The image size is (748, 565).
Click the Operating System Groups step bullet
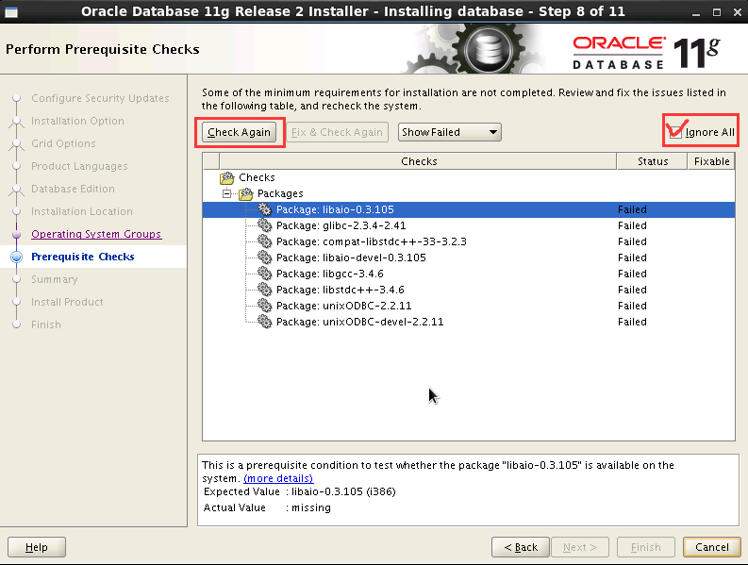(x=17, y=234)
